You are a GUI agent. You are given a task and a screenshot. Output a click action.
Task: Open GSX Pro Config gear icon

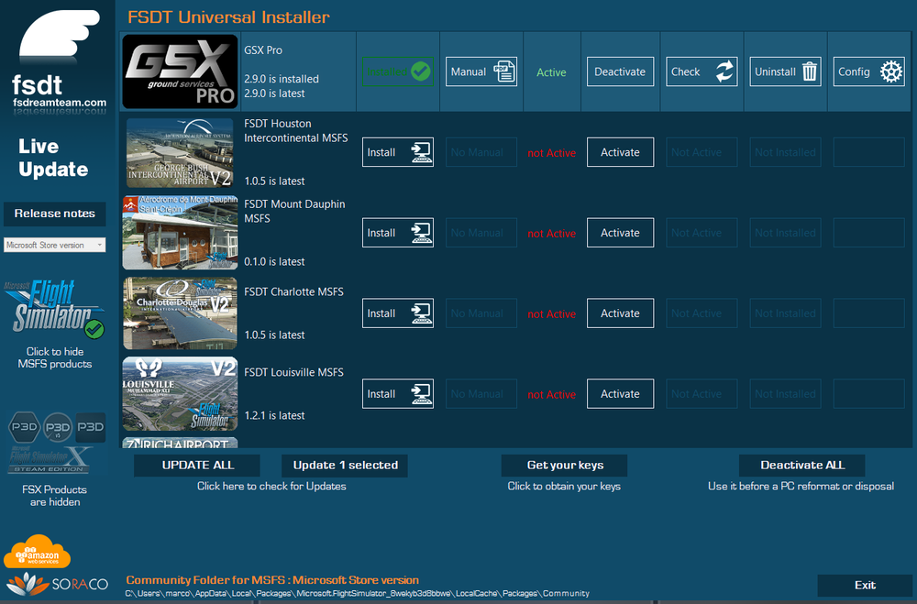coord(891,72)
